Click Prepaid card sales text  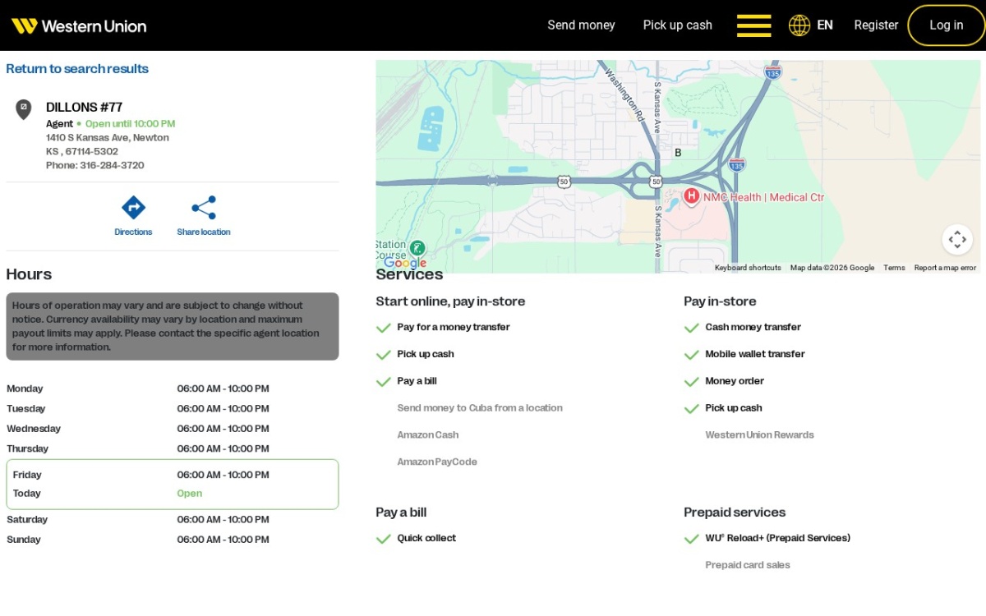(748, 565)
